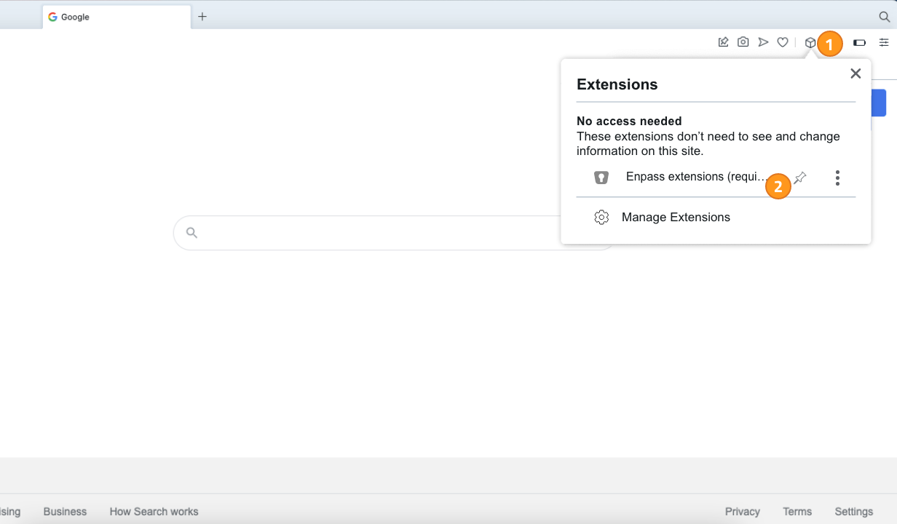
Task: Click the tab search magnifier icon
Action: pos(884,17)
